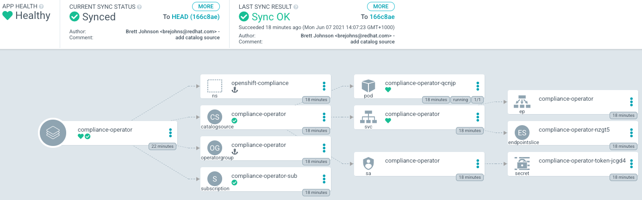This screenshot has width=642, height=200.
Task: Select the openshift-compliance namespace icon
Action: (x=215, y=86)
